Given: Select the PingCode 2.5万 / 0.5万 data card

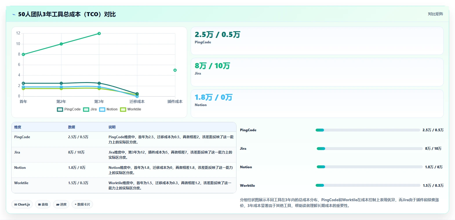Looking at the screenshot, I should pos(317,41).
